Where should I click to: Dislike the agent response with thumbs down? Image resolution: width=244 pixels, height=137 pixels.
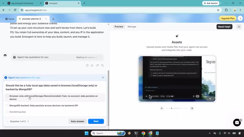(97, 65)
